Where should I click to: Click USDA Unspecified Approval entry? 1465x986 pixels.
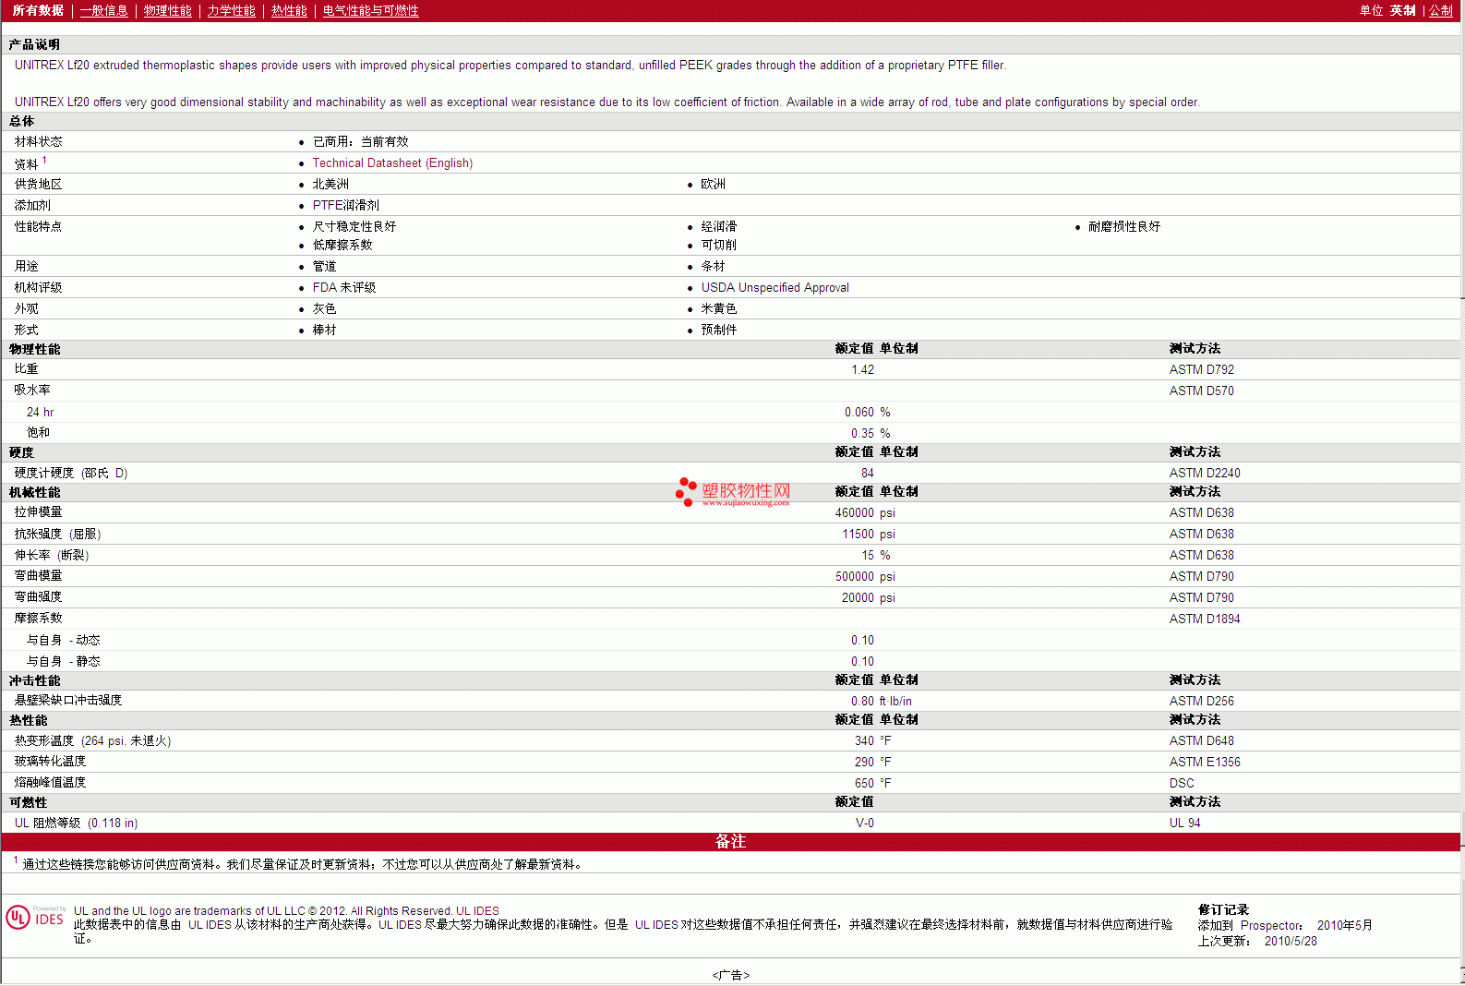pyautogui.click(x=775, y=287)
